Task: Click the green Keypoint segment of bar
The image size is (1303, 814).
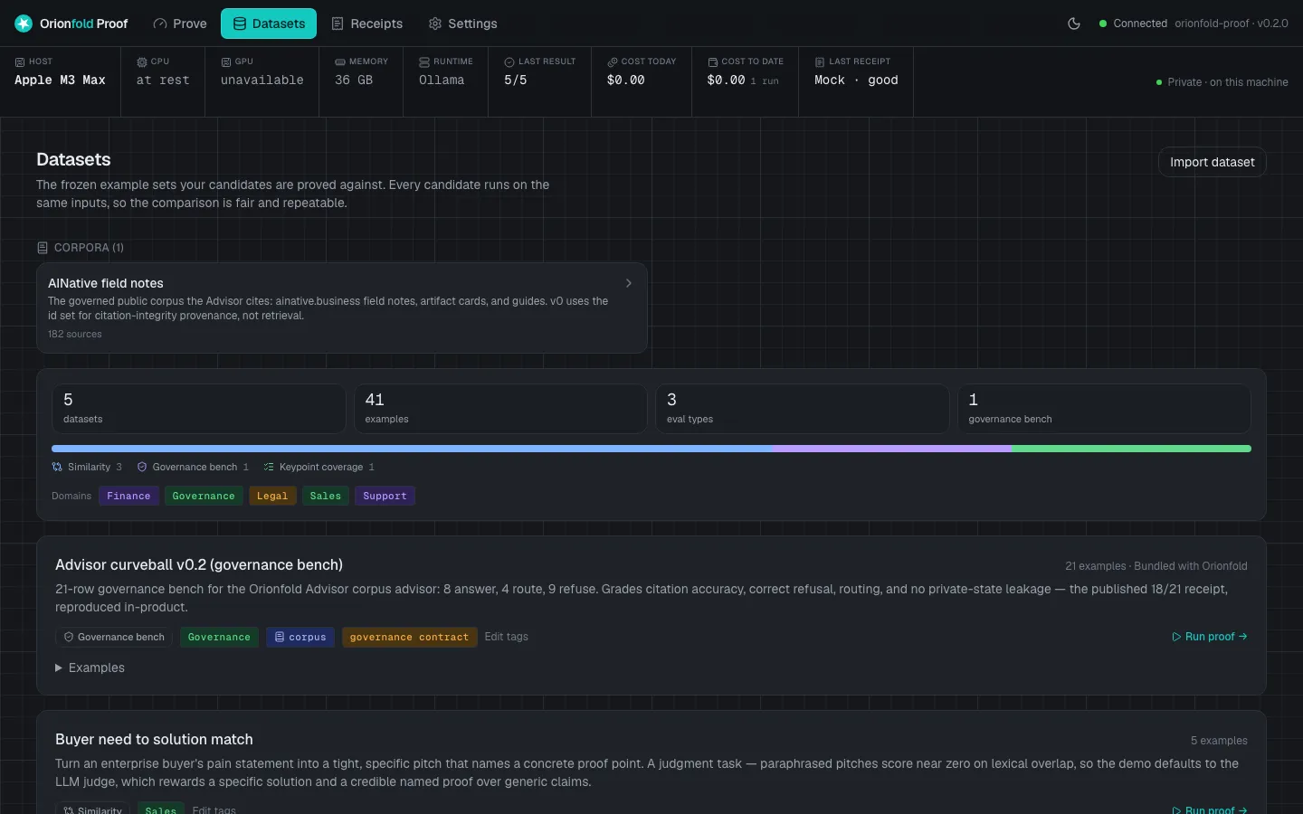Action: 1132,449
